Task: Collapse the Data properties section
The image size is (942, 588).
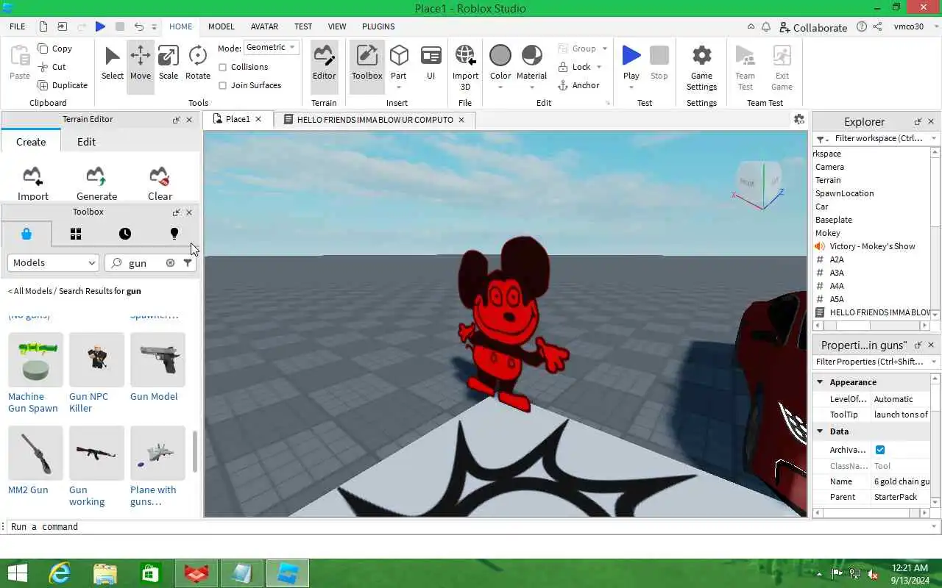Action: (x=820, y=431)
